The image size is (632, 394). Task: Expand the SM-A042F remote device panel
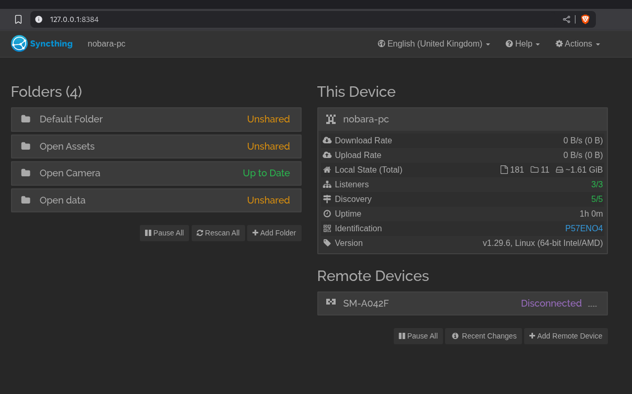[462, 303]
